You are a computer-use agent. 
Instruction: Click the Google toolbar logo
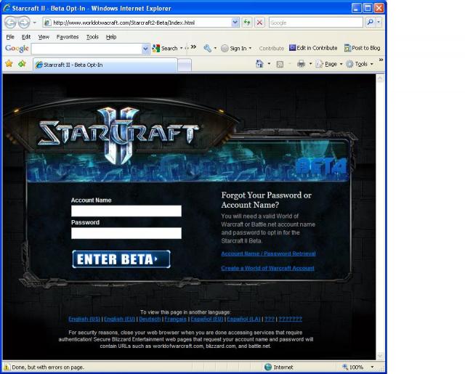pyautogui.click(x=17, y=49)
